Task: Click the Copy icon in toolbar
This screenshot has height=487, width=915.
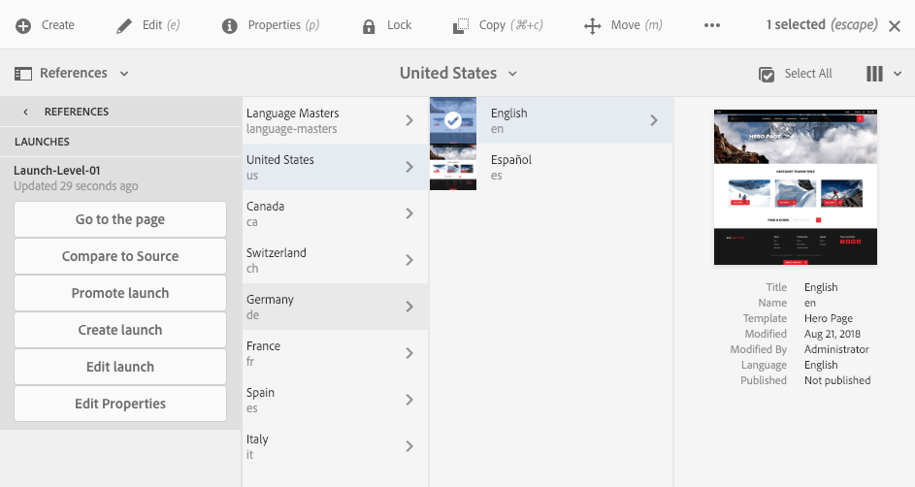Action: (x=462, y=25)
